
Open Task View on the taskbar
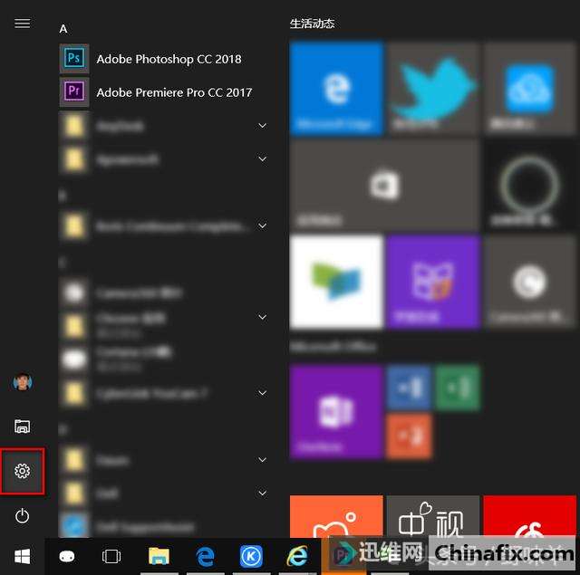(111, 556)
